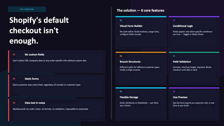Click the cyan 01 number above Visual Form Builder
This screenshot has height=126, width=224.
pos(121,20)
